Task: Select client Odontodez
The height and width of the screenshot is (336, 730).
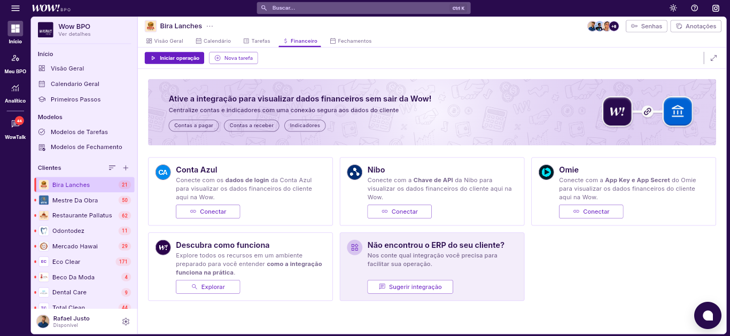Action: click(x=84, y=231)
